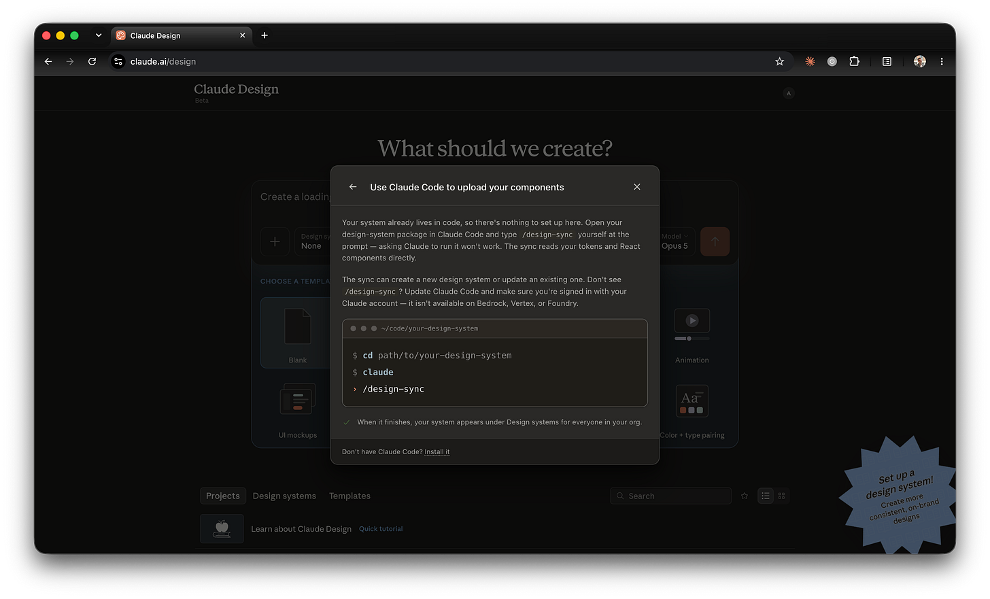Open site information icon in address bar
The height and width of the screenshot is (599, 990).
click(118, 61)
